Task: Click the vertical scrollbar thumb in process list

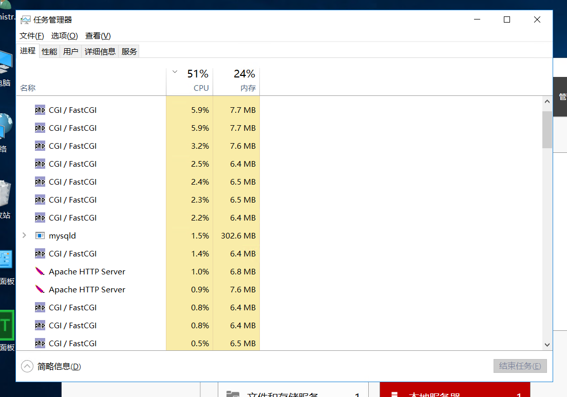Action: (547, 129)
